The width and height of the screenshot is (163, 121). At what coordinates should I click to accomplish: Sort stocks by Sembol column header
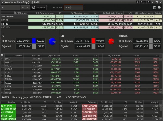14,56
